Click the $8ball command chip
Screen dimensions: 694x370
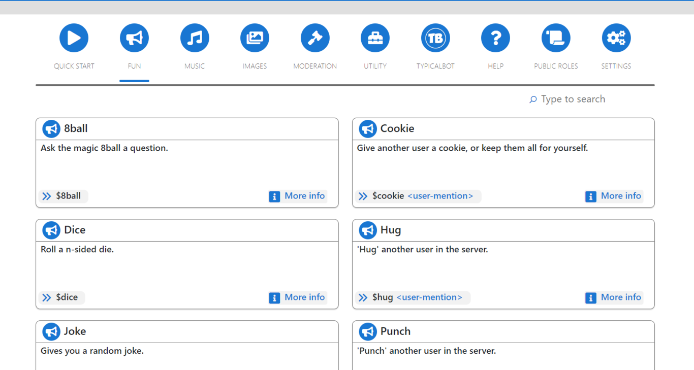pos(64,196)
